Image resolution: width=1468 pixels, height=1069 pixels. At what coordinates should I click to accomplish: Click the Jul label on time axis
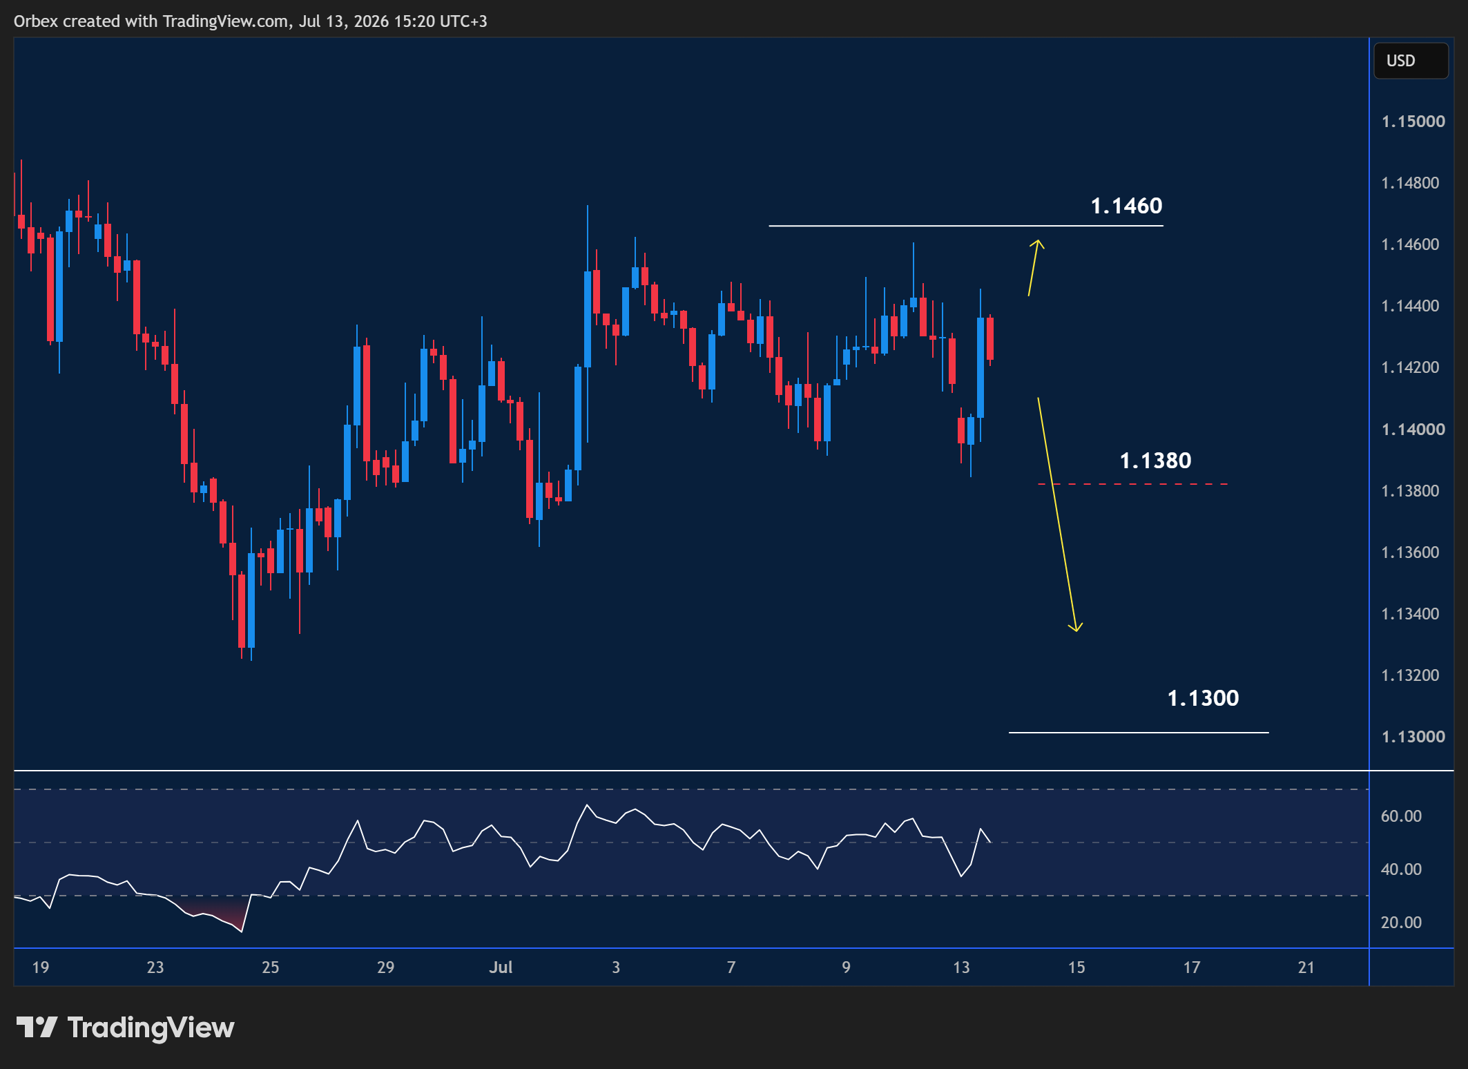tap(501, 967)
